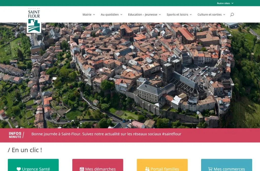This screenshot has width=260, height=171.
Task: Open the Education – Jeunesse menu
Action: tap(144, 14)
